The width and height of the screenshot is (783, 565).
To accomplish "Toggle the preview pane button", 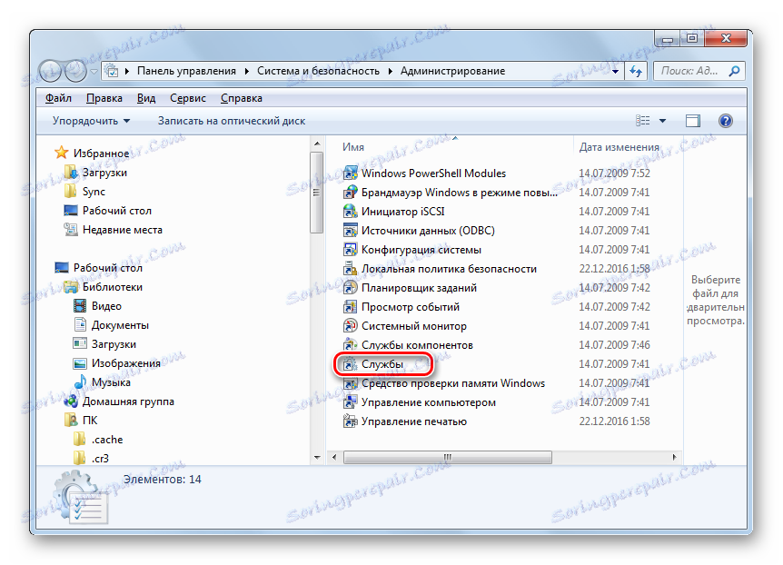I will pyautogui.click(x=692, y=121).
